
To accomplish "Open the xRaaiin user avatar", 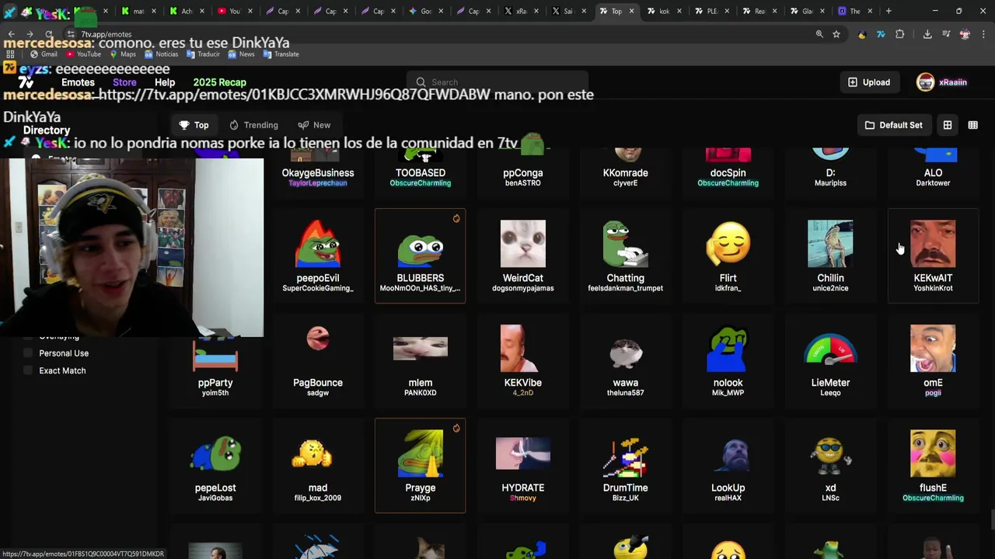I will (x=925, y=82).
